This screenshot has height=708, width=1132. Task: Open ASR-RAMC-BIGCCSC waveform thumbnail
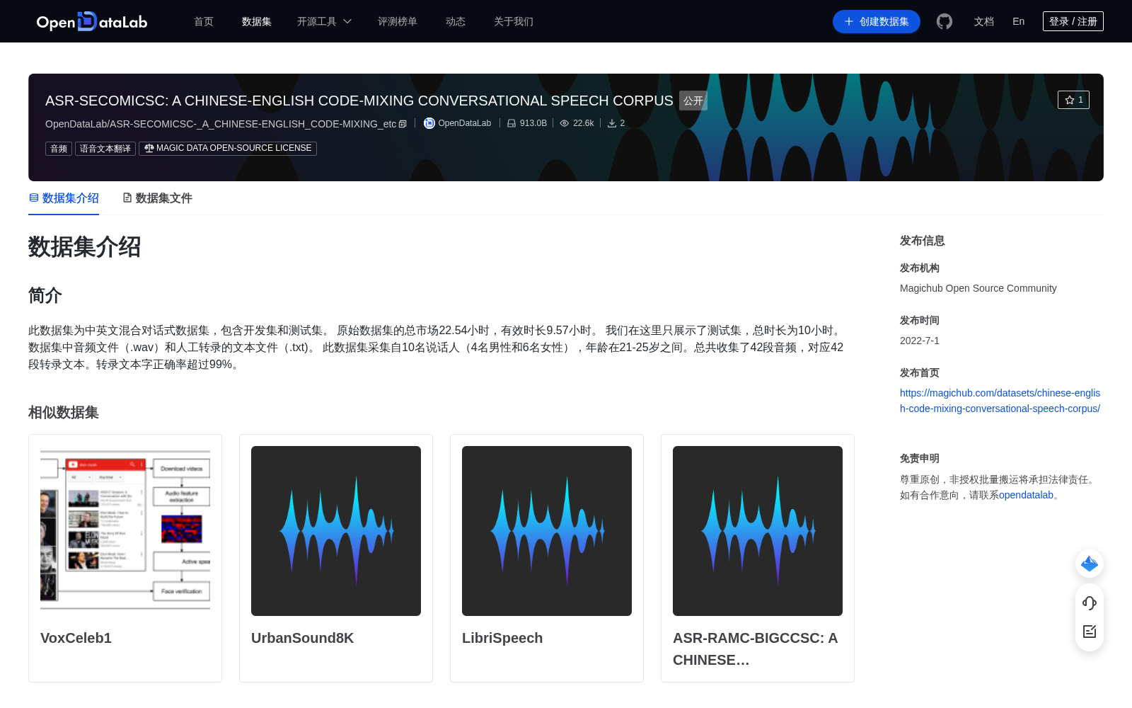pyautogui.click(x=758, y=531)
